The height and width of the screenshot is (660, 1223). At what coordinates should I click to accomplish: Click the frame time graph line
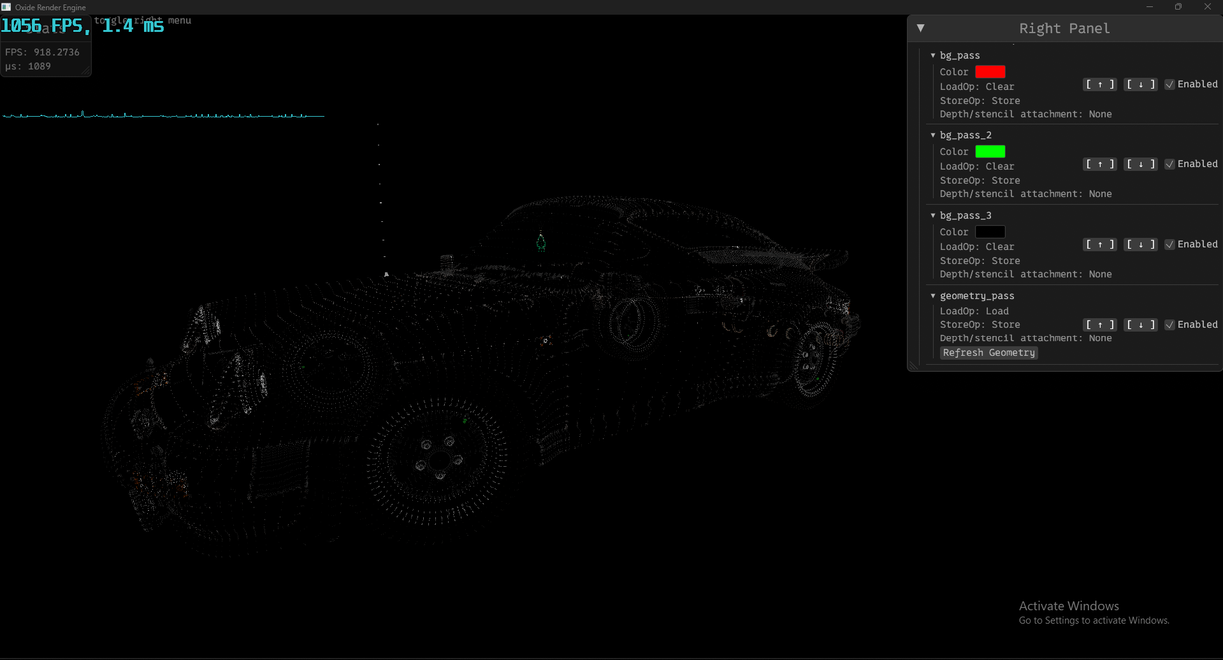[x=164, y=115]
